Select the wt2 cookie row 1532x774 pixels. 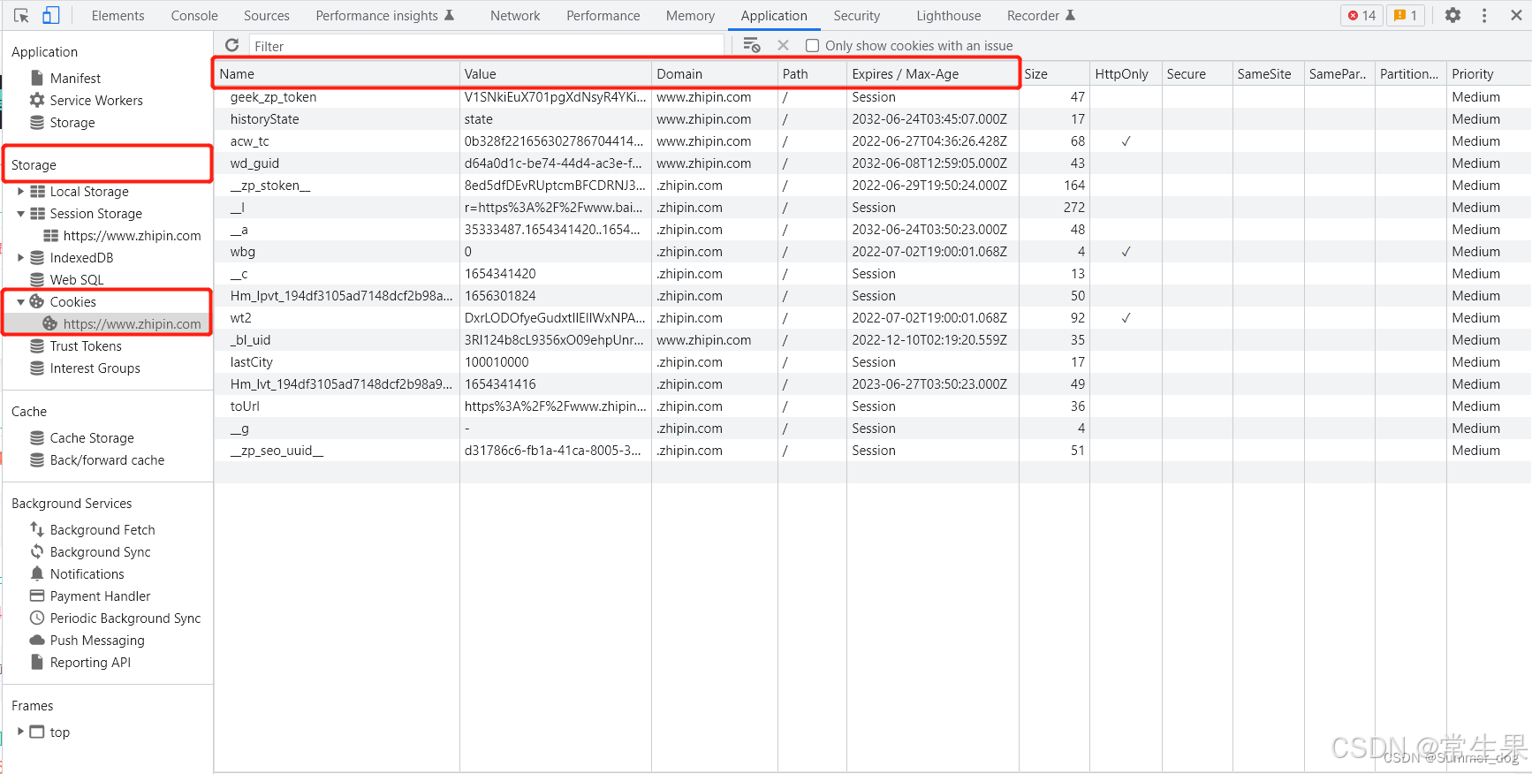[x=872, y=318]
